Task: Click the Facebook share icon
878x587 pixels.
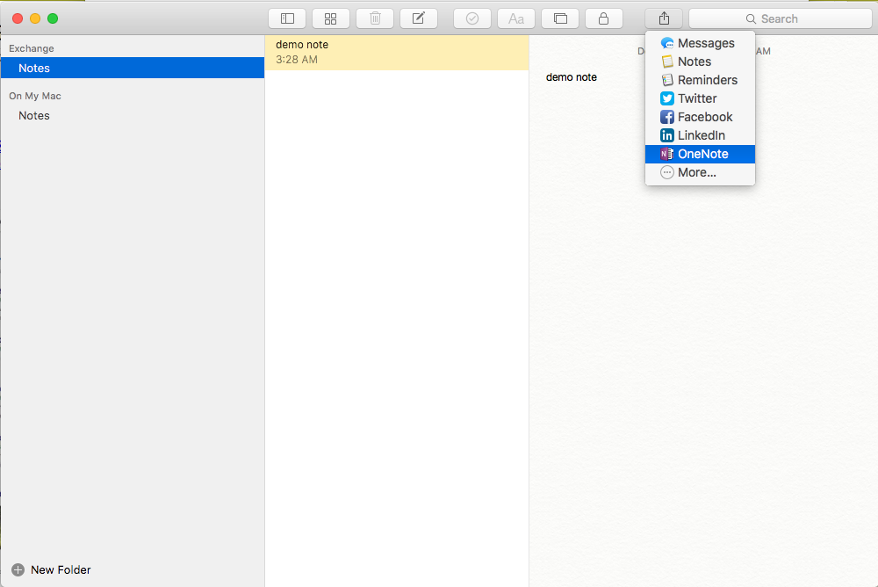Action: 667,117
